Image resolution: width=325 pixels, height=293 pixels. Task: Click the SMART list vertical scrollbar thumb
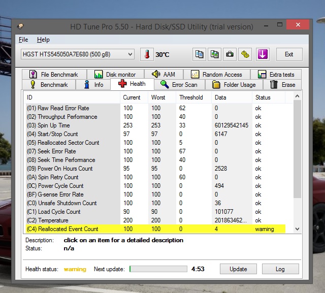(x=297, y=149)
